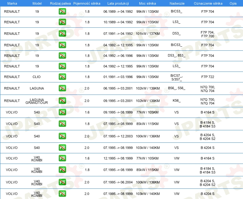Click the fuel icon in the S40 103kW / 140KM row
This screenshot has width=243, height=199.
(x=62, y=147)
